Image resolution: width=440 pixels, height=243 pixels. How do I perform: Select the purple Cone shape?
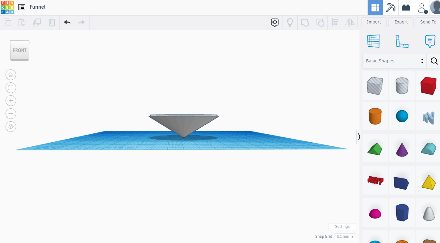[x=402, y=148]
